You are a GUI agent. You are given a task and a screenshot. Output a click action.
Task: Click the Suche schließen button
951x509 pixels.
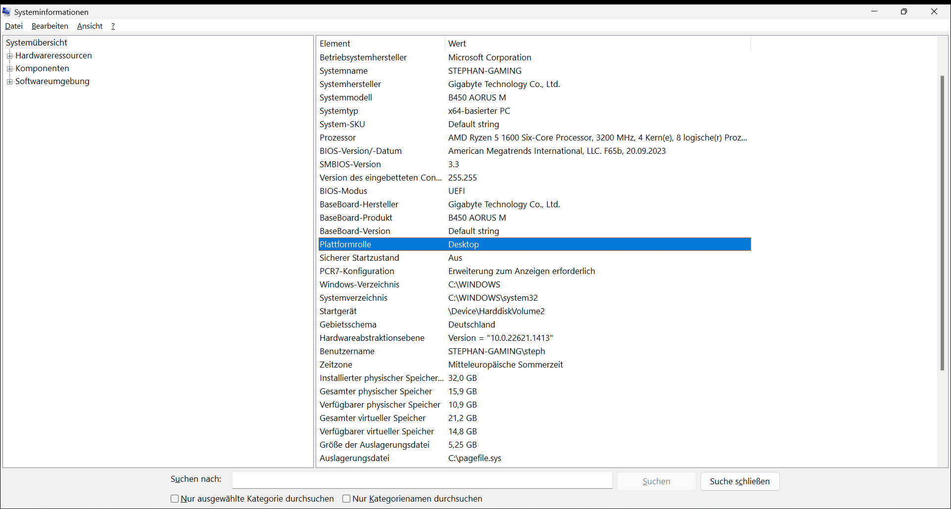pos(740,481)
